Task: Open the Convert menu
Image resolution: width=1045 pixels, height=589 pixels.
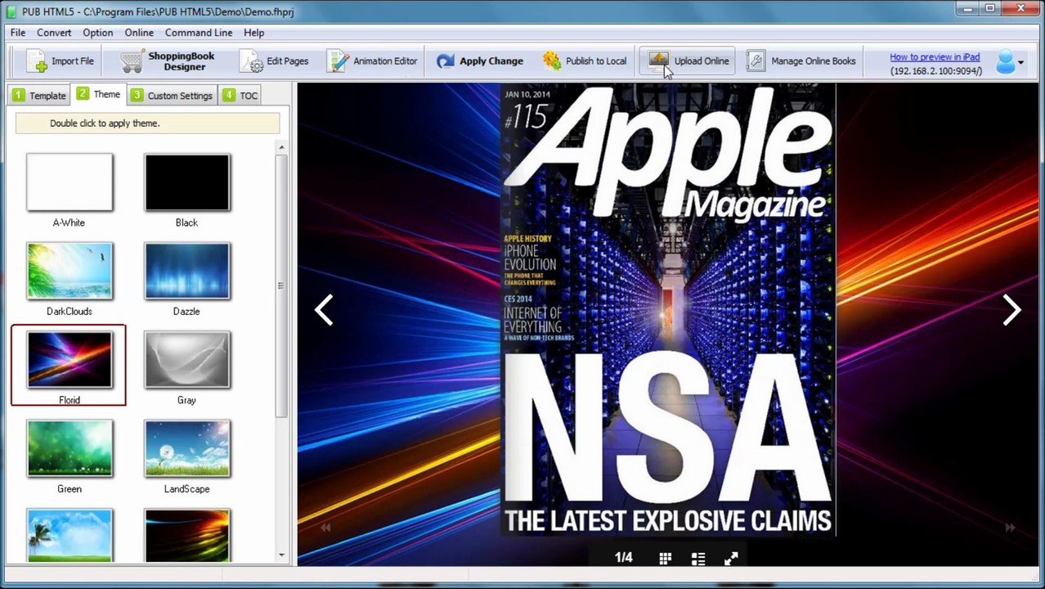Action: pyautogui.click(x=54, y=33)
